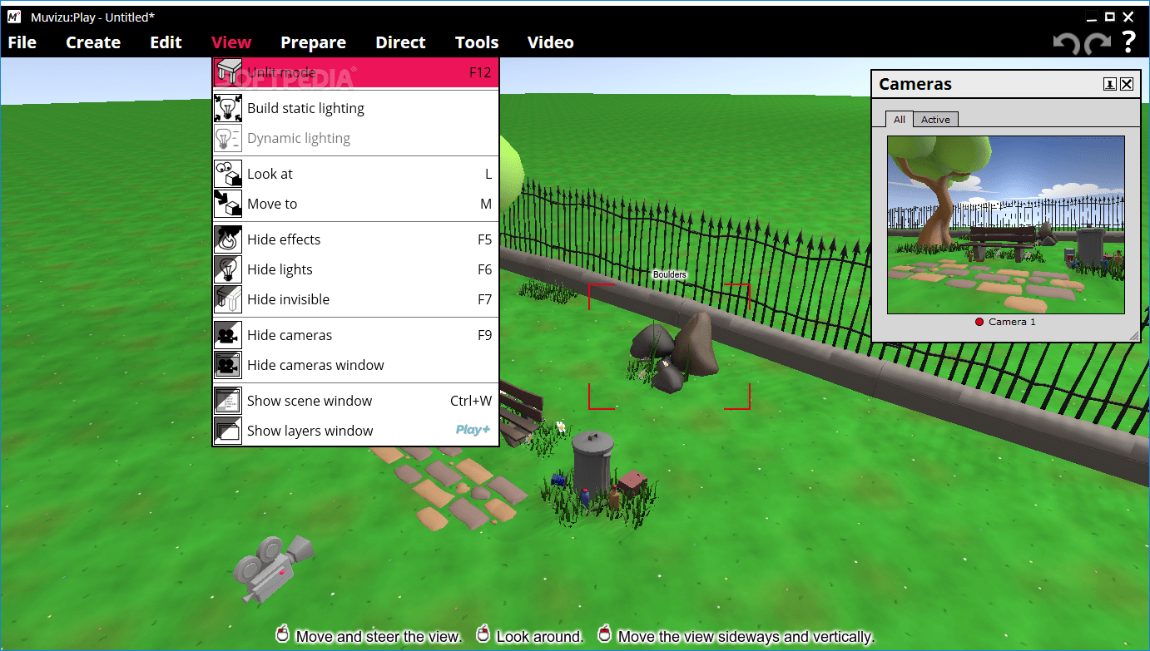Switch to the Active tab in Cameras
This screenshot has height=651, width=1150.
click(x=935, y=120)
